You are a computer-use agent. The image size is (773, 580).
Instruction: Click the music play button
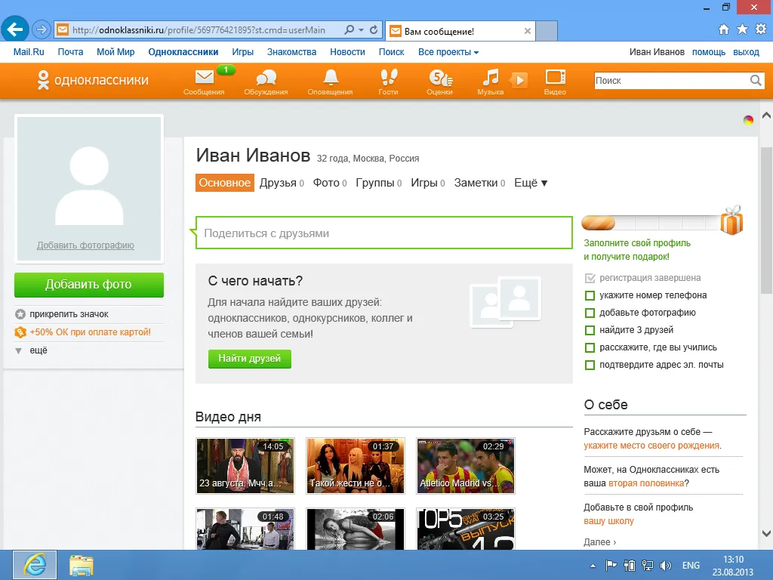519,80
